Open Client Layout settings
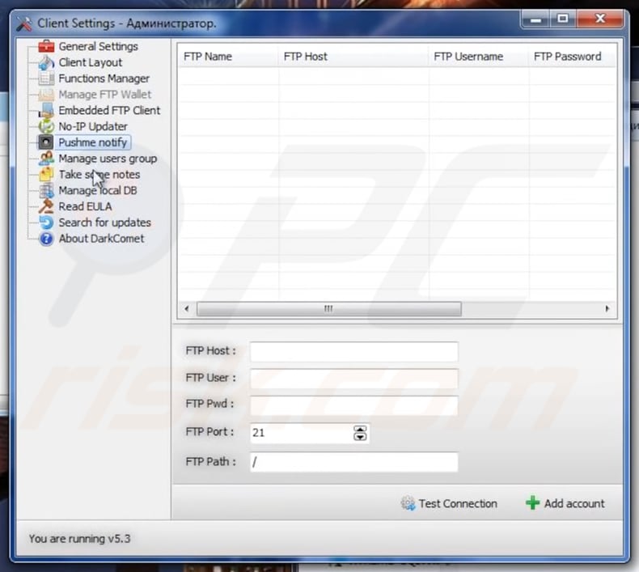Image resolution: width=639 pixels, height=572 pixels. [x=90, y=62]
